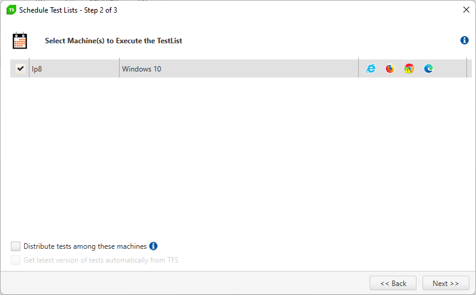Image resolution: width=476 pixels, height=295 pixels.
Task: Click the Firefox browser icon
Action: click(390, 68)
